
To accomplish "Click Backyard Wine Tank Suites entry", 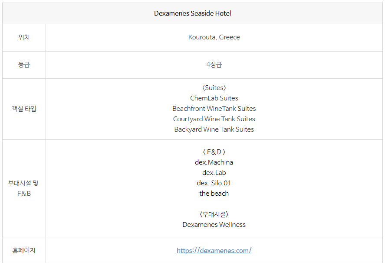I will pyautogui.click(x=214, y=129).
